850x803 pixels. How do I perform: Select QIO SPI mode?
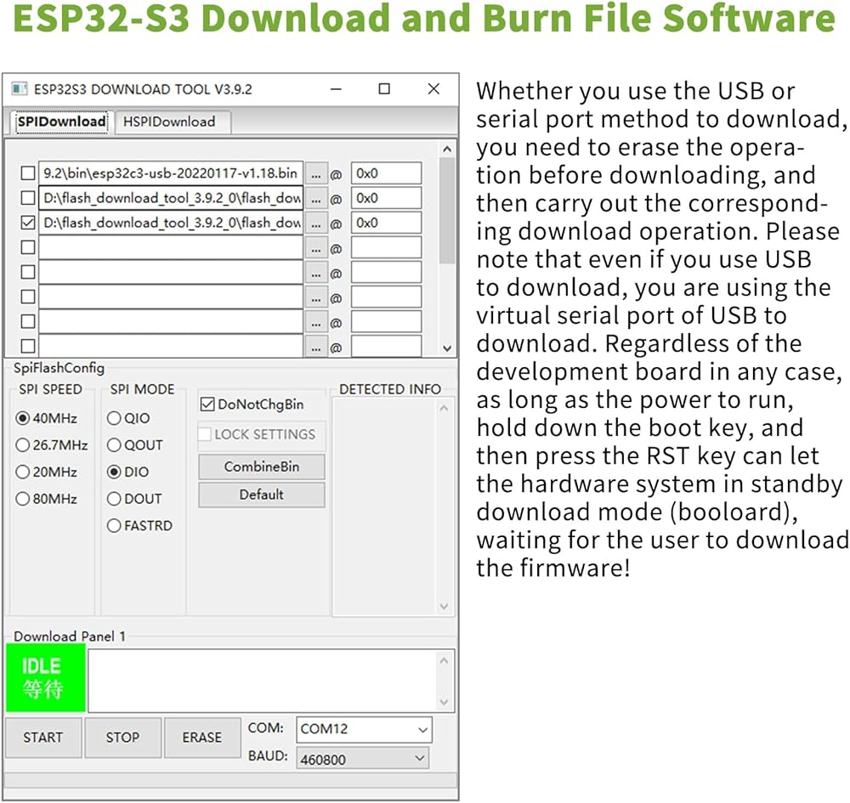tap(114, 418)
